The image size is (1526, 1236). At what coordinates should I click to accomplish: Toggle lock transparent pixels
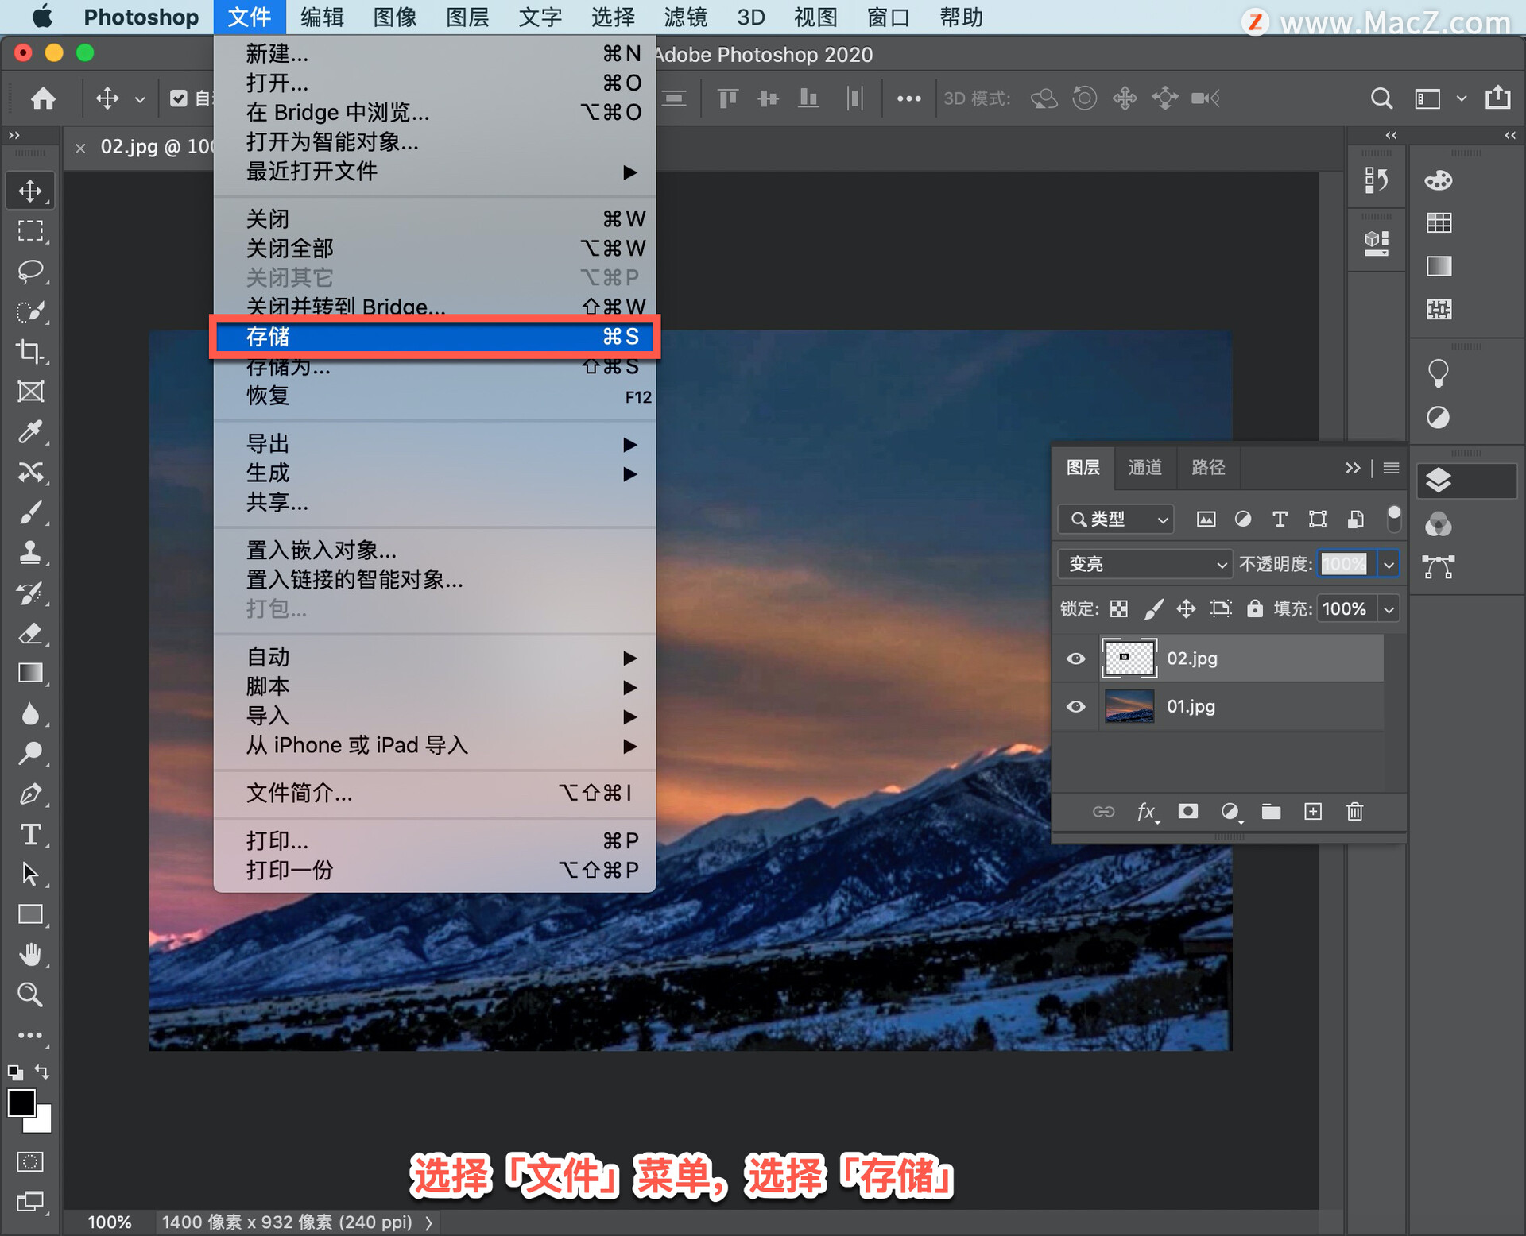(x=1119, y=608)
